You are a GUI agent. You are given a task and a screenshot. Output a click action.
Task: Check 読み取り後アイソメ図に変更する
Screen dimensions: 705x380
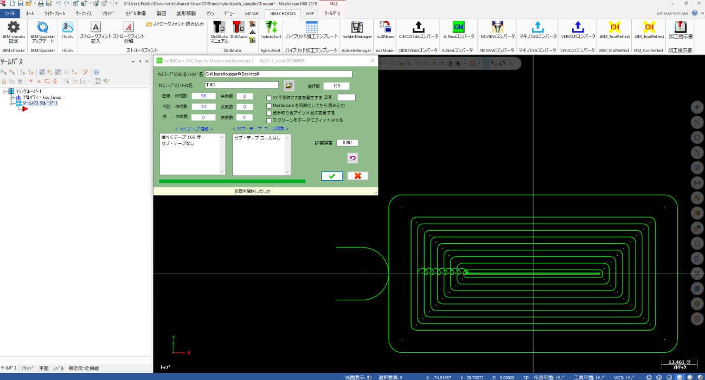coord(269,112)
